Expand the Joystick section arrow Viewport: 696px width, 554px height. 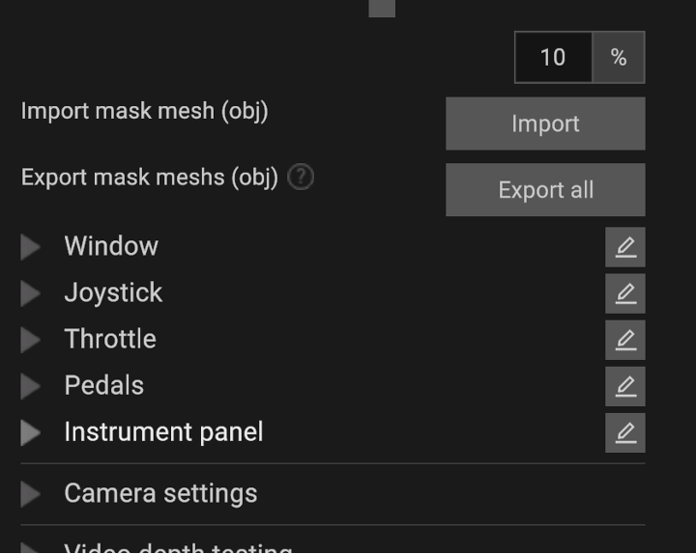tap(31, 293)
